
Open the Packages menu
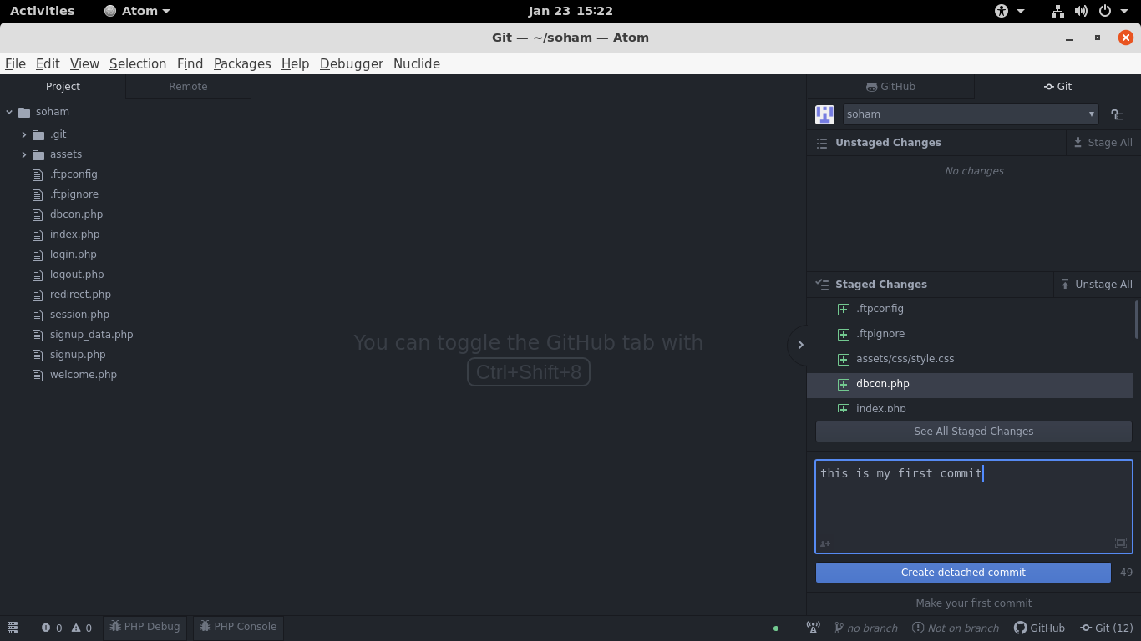242,63
